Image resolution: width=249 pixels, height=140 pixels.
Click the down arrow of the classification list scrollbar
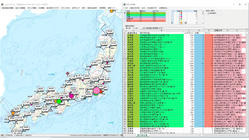point(203,23)
